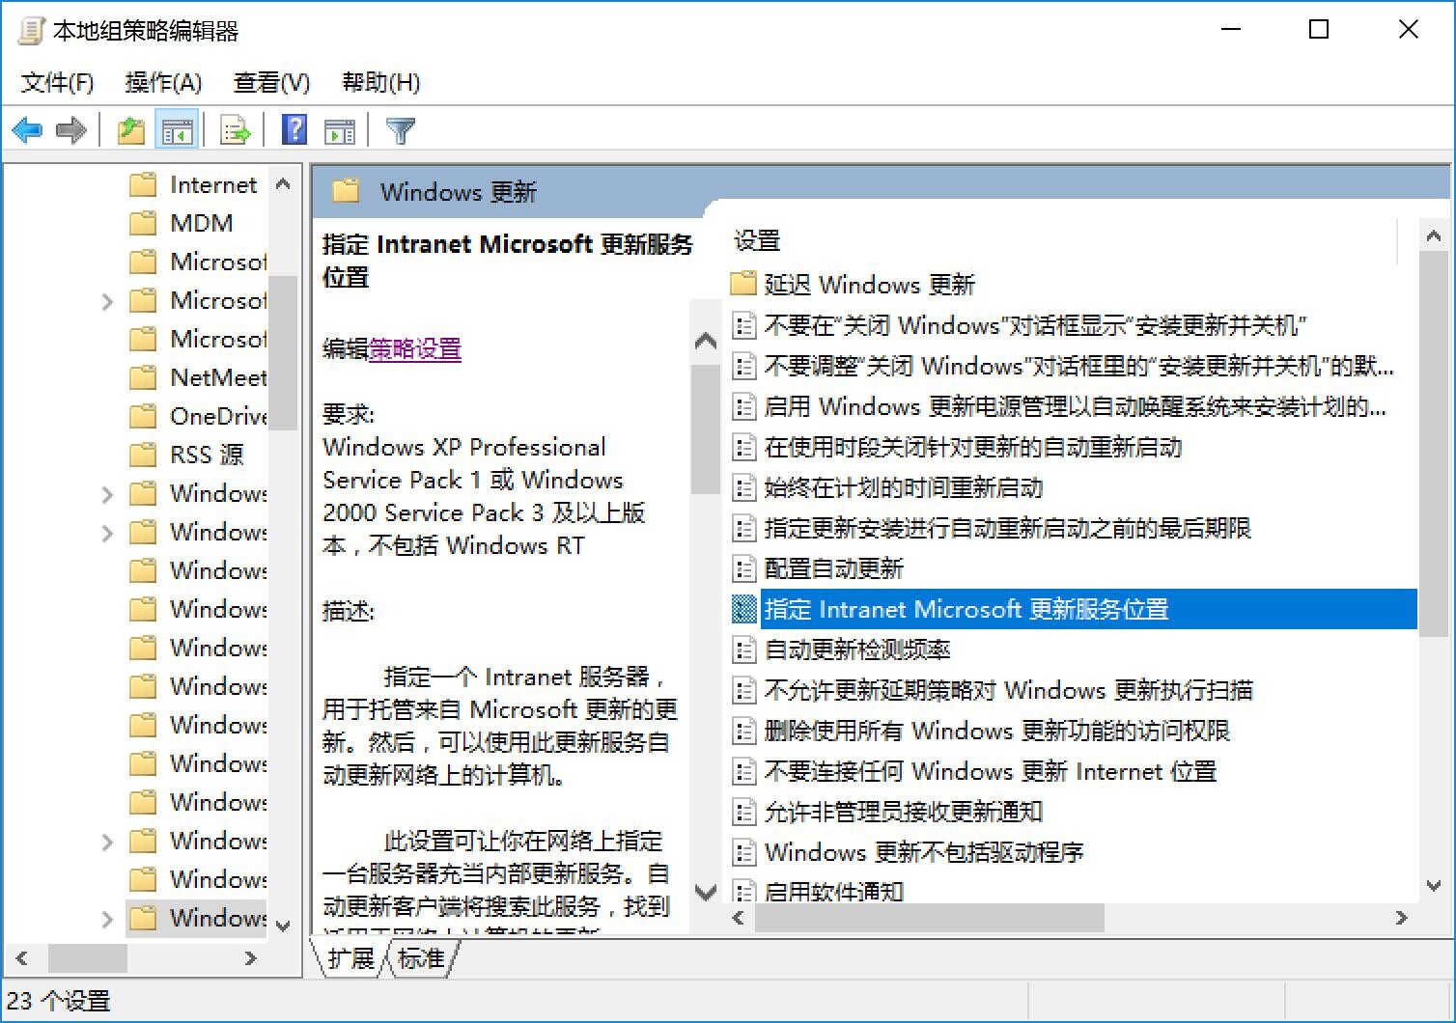1456x1023 pixels.
Task: Expand the selected Windows folder at tree bottom
Action: pyautogui.click(x=107, y=919)
